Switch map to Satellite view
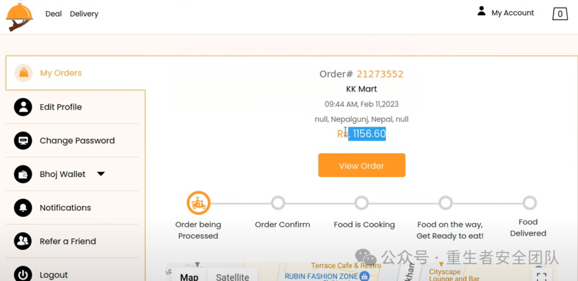The height and width of the screenshot is (281, 578). pos(232,277)
